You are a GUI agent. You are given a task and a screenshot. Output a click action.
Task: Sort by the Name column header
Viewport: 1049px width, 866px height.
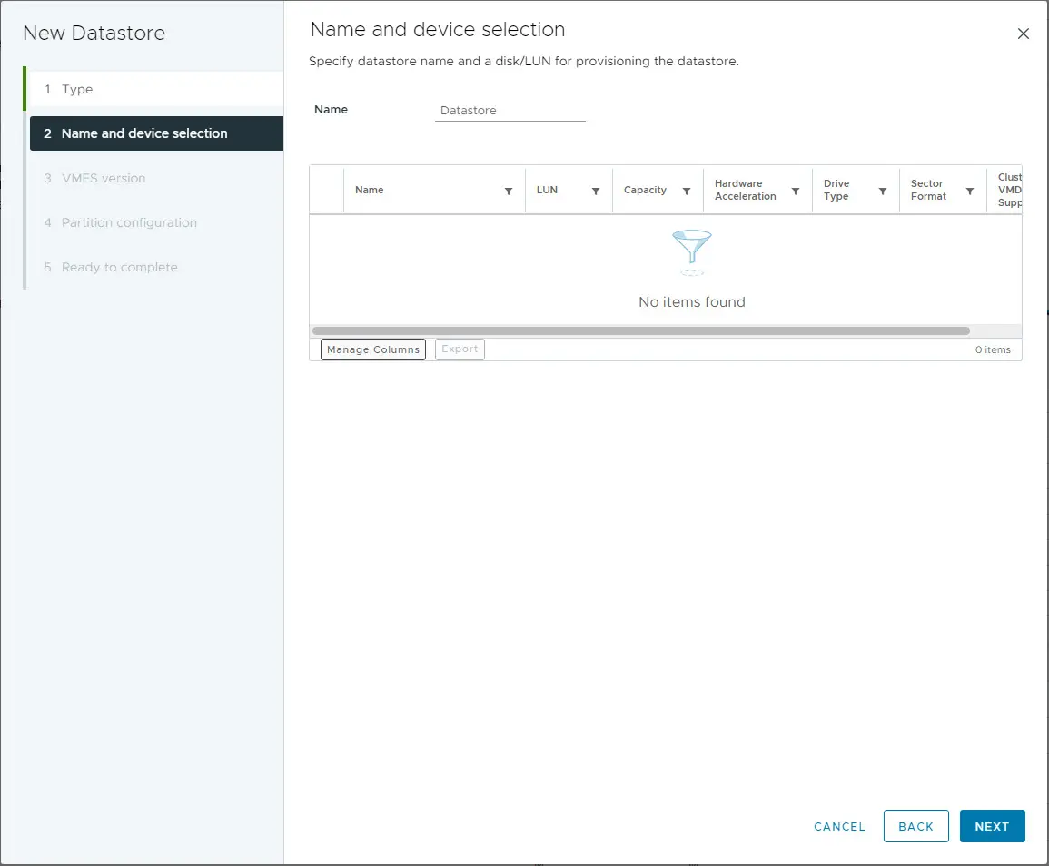tap(370, 190)
